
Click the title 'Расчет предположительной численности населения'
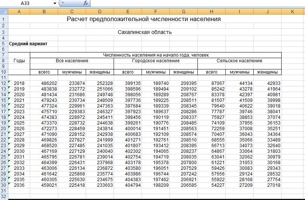click(143, 19)
